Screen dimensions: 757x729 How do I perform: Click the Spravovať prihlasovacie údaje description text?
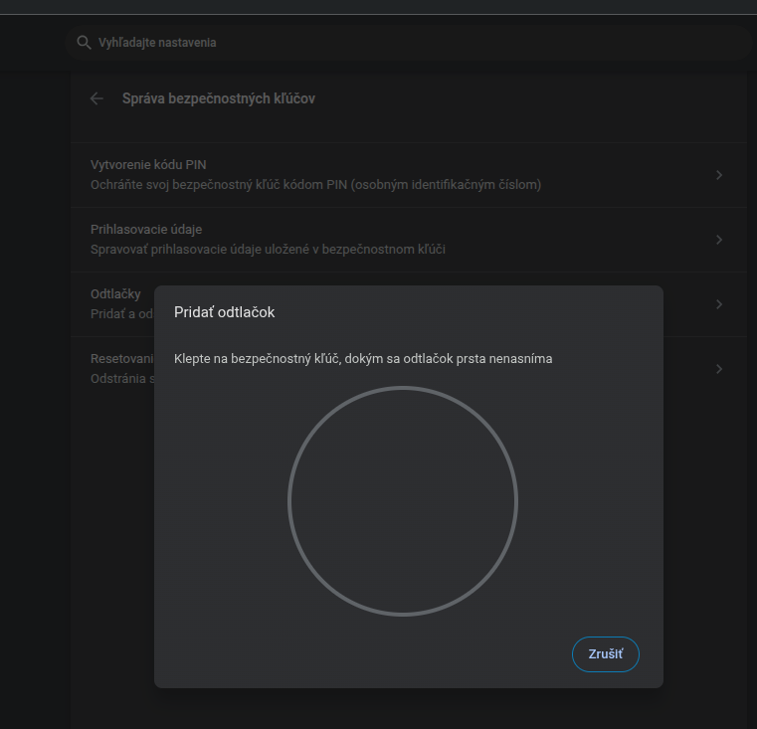268,250
